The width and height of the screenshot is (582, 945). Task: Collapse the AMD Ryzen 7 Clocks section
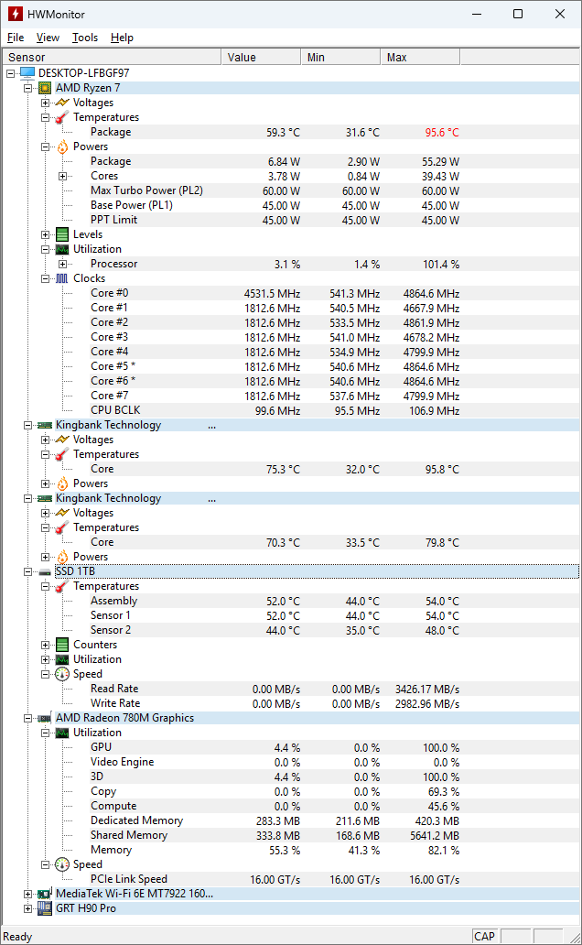pyautogui.click(x=45, y=278)
